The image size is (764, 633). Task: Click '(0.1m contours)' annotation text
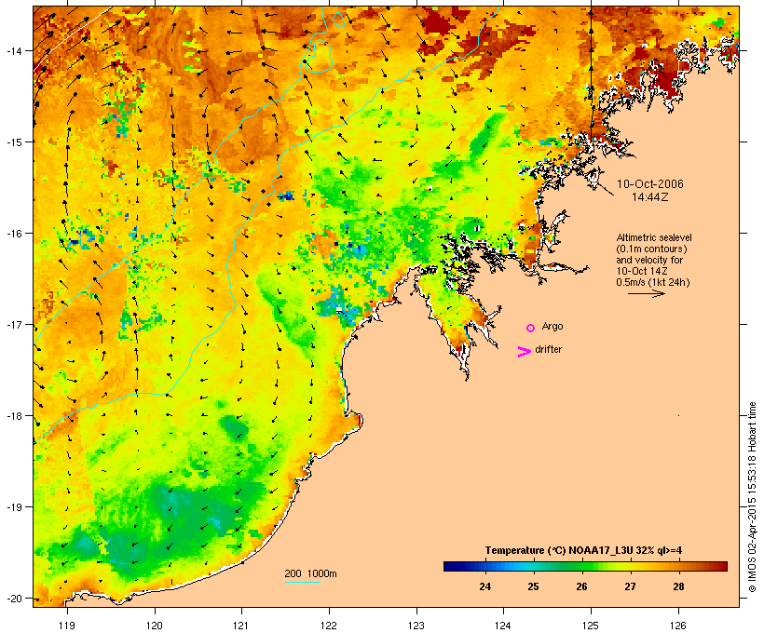point(651,249)
